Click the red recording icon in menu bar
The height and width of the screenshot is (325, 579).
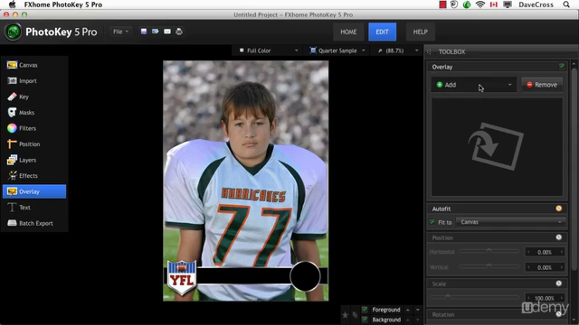point(442,5)
